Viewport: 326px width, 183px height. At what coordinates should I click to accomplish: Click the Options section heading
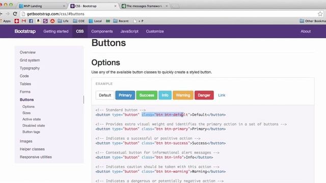coord(105,63)
